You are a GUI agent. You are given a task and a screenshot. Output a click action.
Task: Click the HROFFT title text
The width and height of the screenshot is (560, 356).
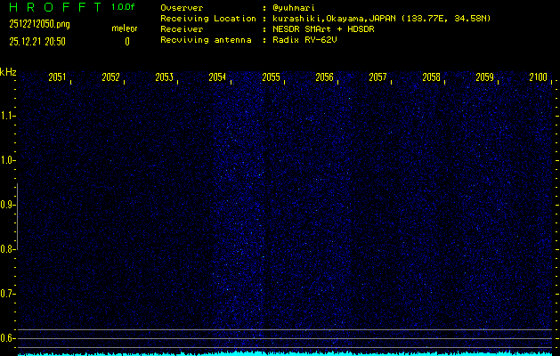tap(55, 7)
